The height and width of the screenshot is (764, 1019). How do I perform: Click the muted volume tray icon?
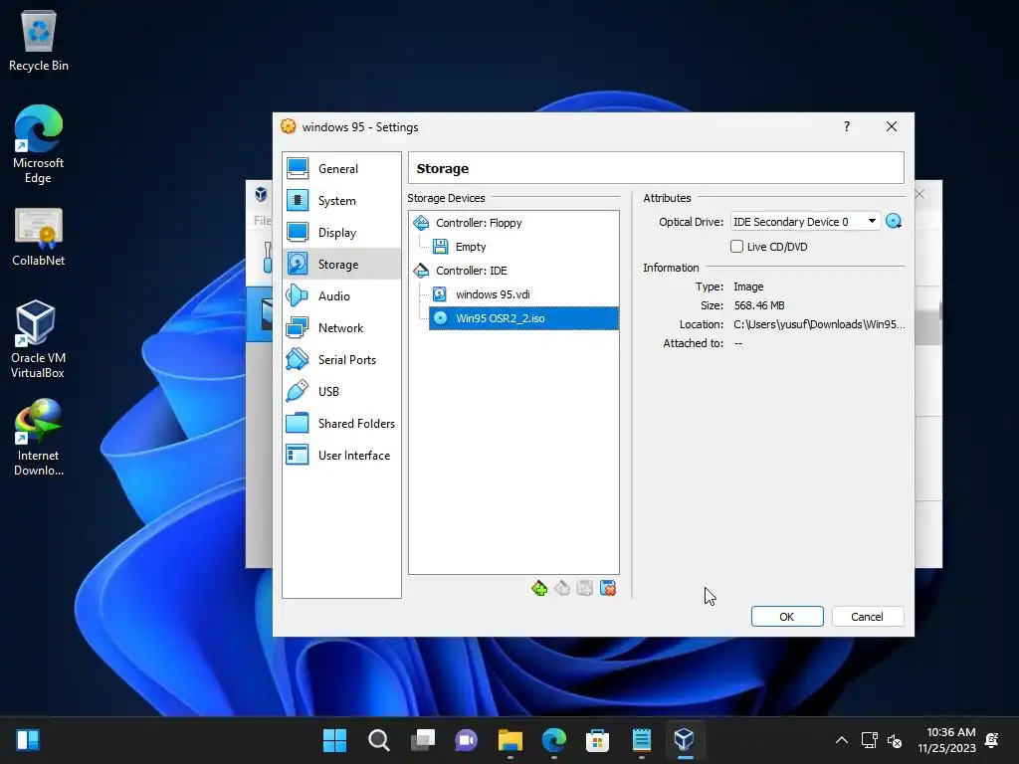[895, 740]
